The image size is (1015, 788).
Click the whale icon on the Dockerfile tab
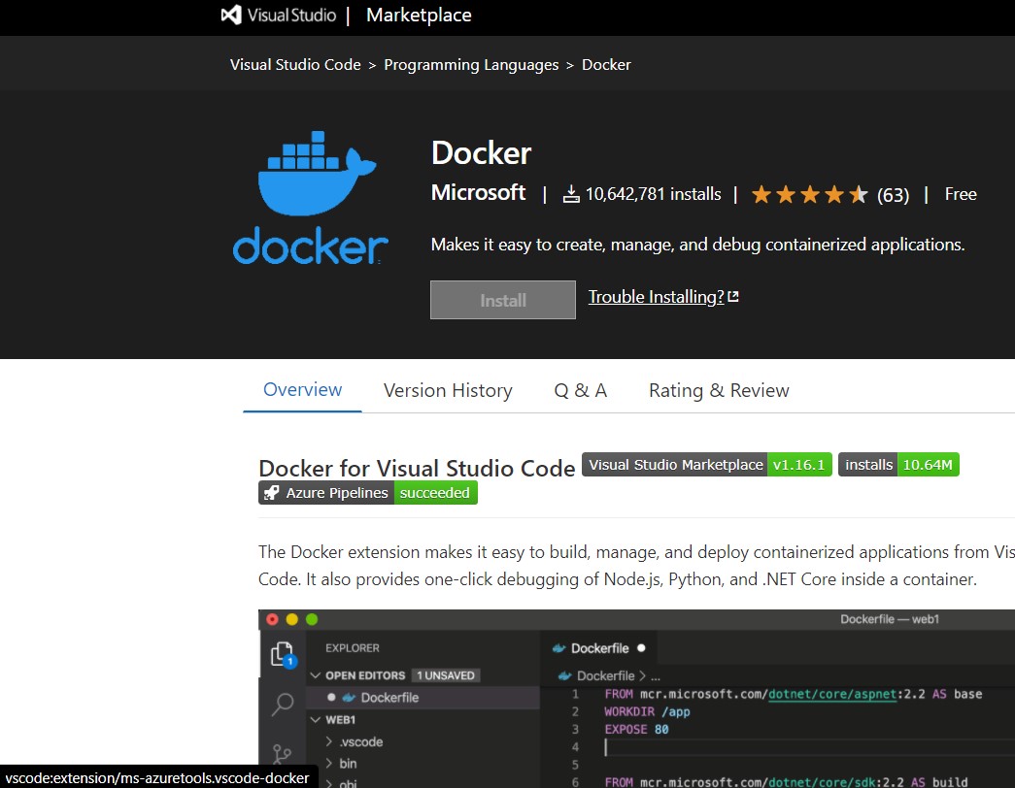(x=558, y=648)
